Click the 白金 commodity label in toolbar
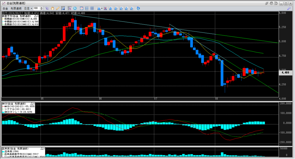This screenshot has height=159, width=295. click(x=5, y=8)
